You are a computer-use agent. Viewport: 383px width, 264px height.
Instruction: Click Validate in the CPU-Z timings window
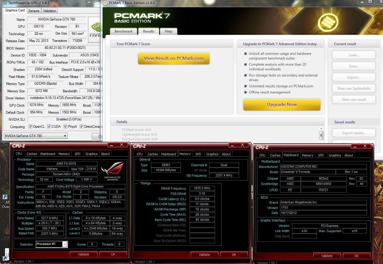tap(204, 255)
